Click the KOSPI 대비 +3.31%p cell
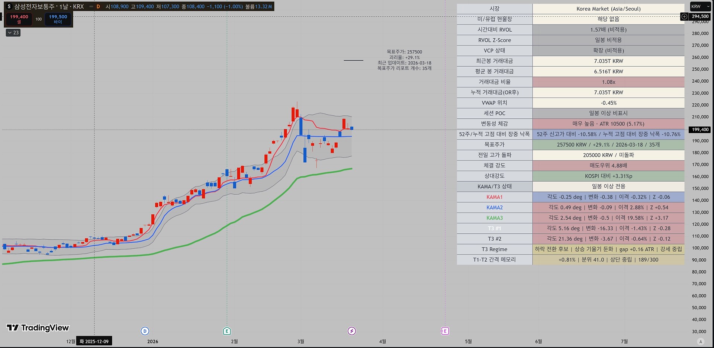Image resolution: width=714 pixels, height=348 pixels. coord(608,176)
